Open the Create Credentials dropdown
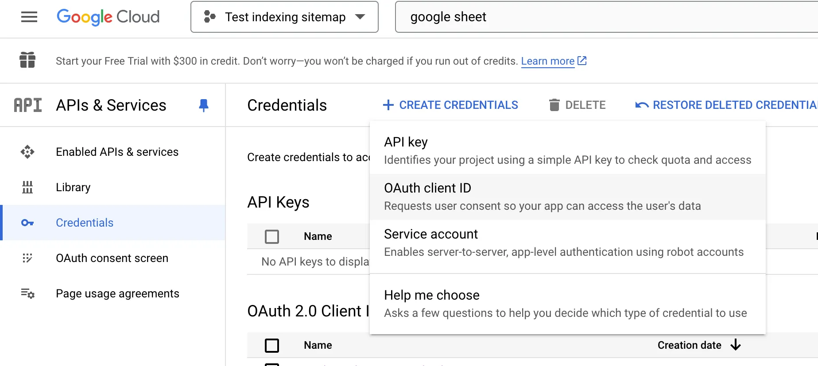 [450, 105]
